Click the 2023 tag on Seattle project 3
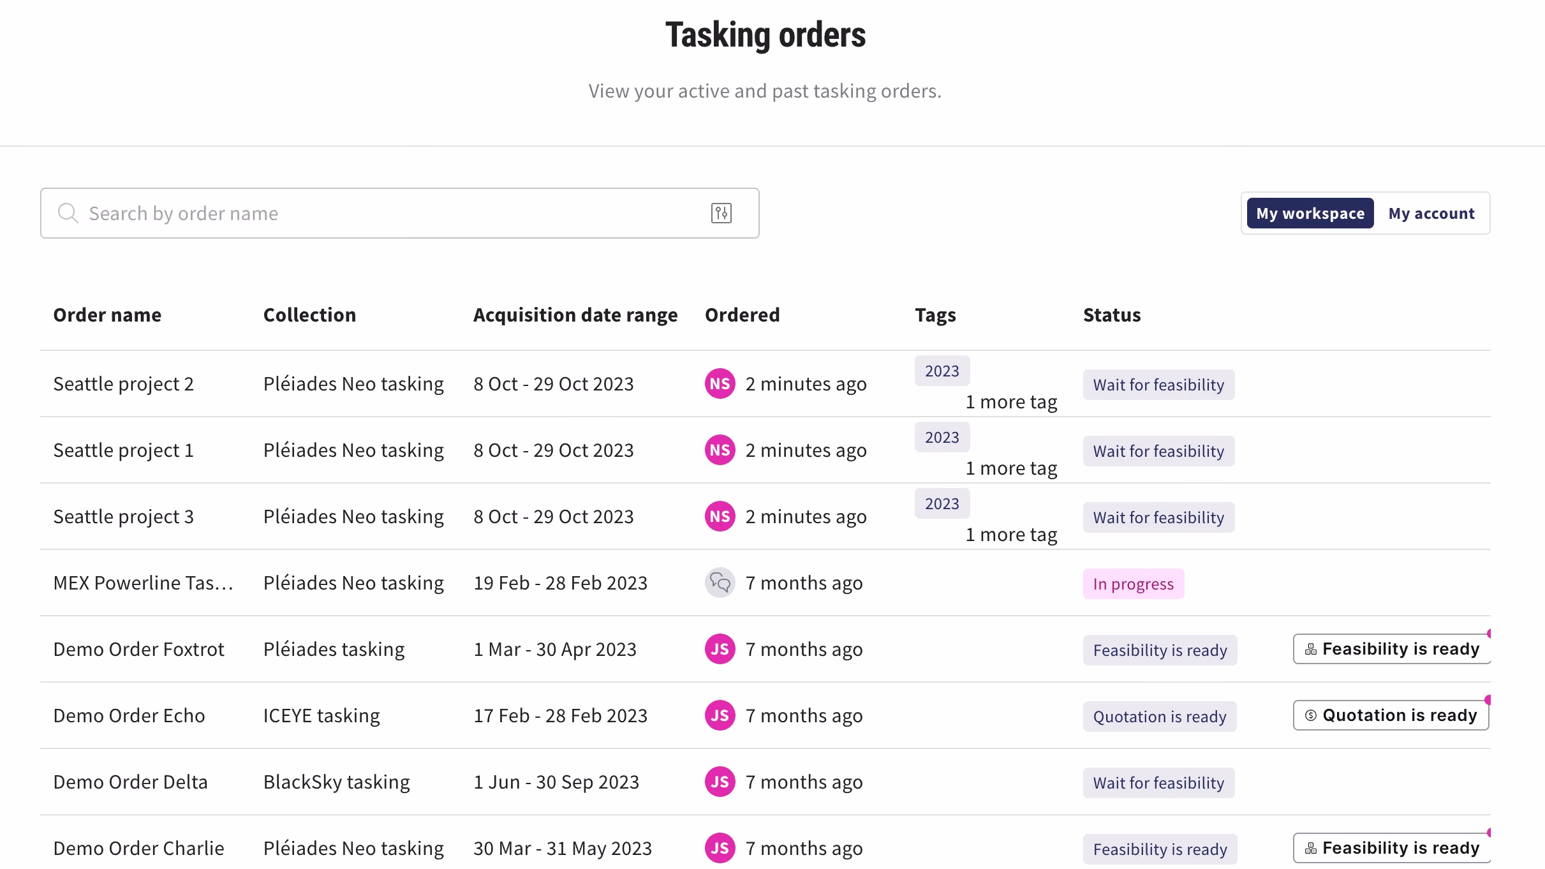Screen dimensions: 1545x869 [x=942, y=503]
